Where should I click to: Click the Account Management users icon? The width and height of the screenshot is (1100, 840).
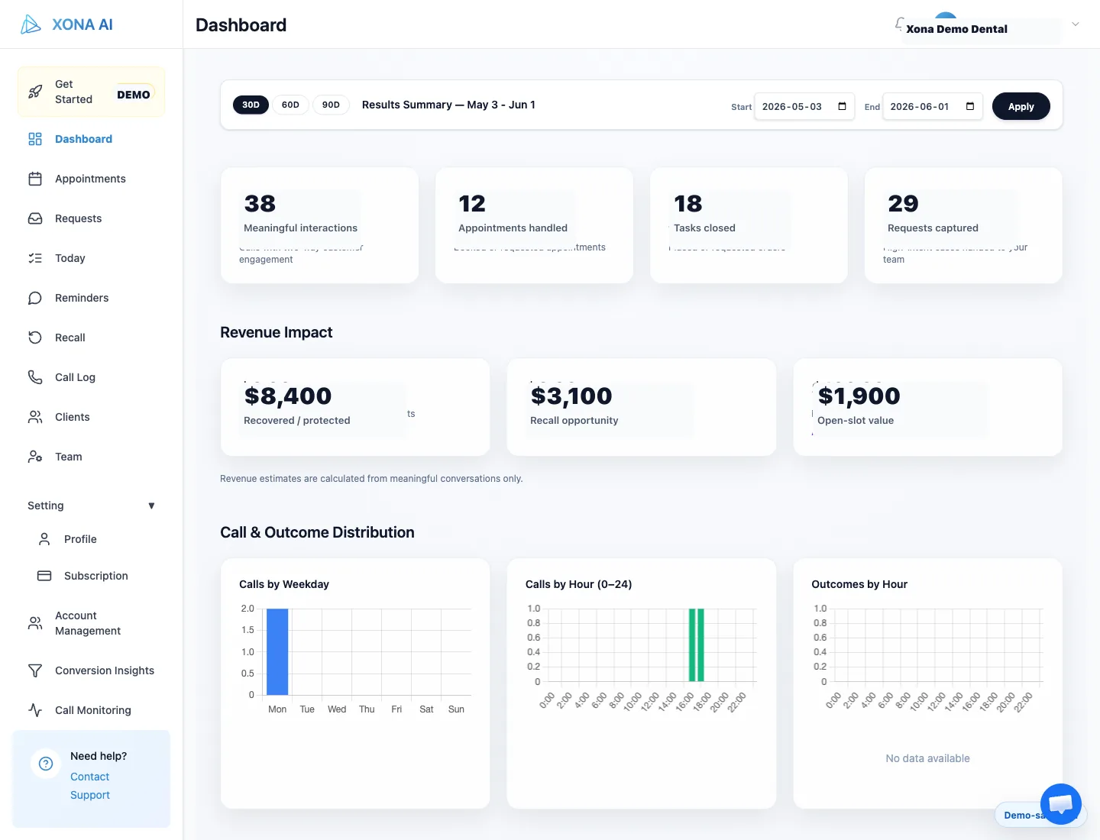[x=35, y=623]
